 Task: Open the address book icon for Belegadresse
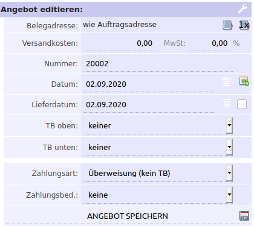(x=227, y=25)
